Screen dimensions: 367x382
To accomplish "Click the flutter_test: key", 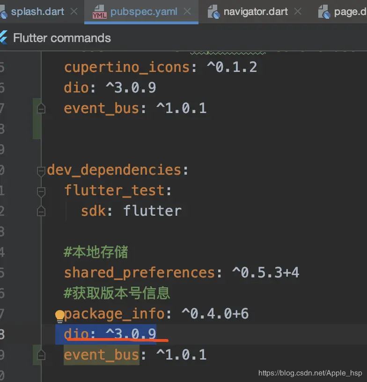I will (x=117, y=190).
